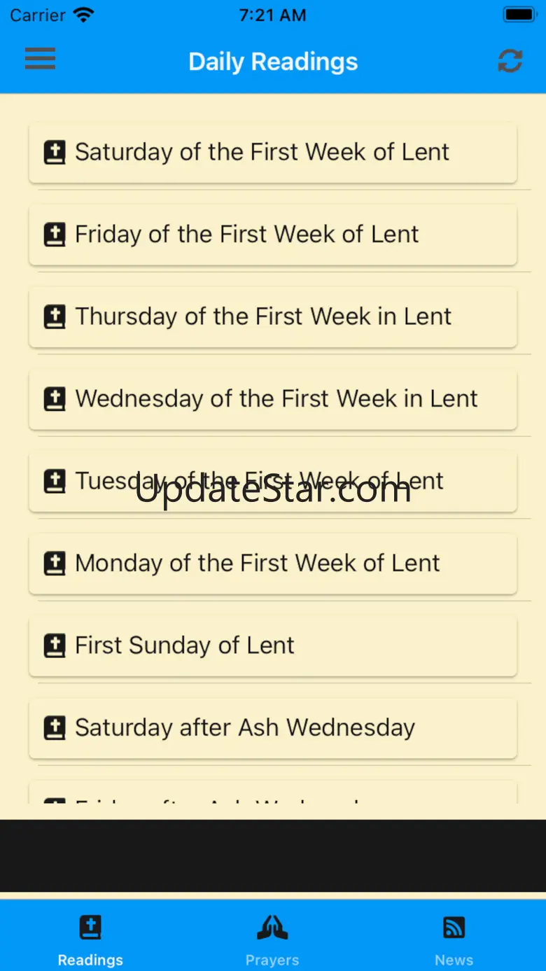
Task: Tap the refresh icon
Action: tap(510, 61)
